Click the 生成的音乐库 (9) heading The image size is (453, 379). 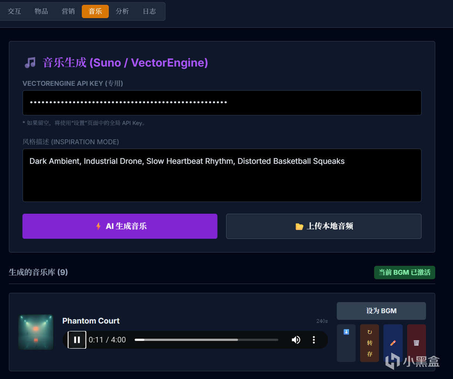pos(38,273)
